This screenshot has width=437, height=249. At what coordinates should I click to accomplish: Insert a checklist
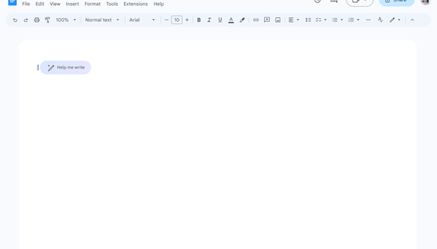pos(318,20)
